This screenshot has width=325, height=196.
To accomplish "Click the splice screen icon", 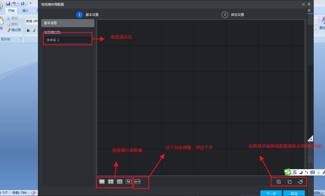I will click(x=279, y=182).
